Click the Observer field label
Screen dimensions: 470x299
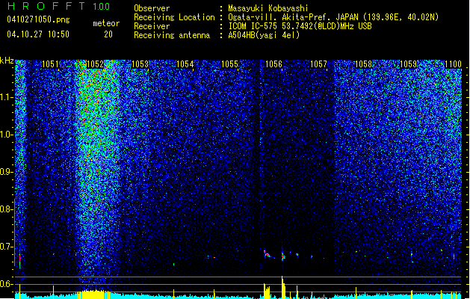(x=152, y=8)
